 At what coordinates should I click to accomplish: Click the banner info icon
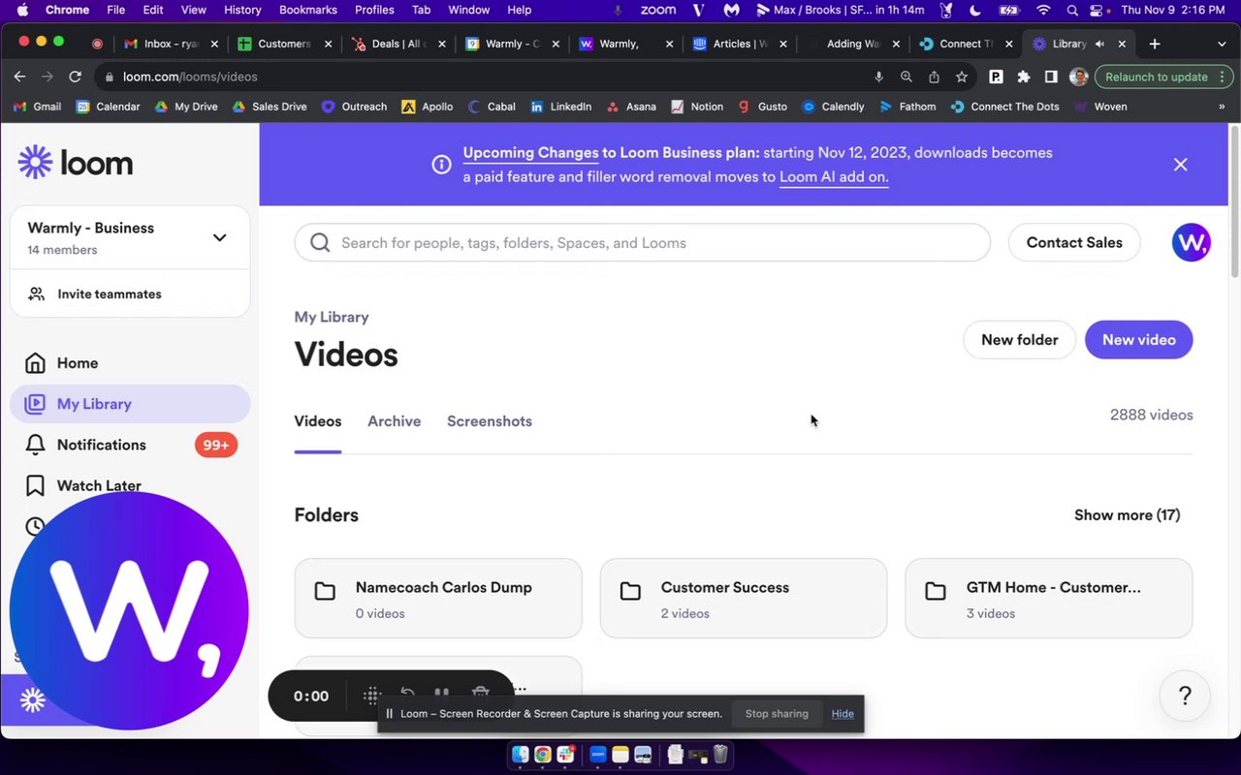(441, 165)
